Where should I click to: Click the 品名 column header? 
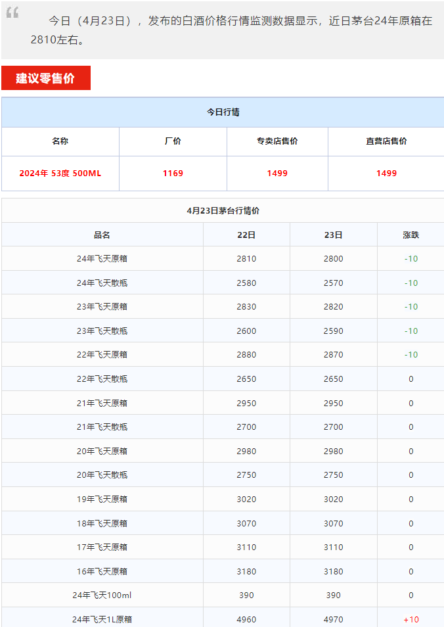tap(102, 235)
